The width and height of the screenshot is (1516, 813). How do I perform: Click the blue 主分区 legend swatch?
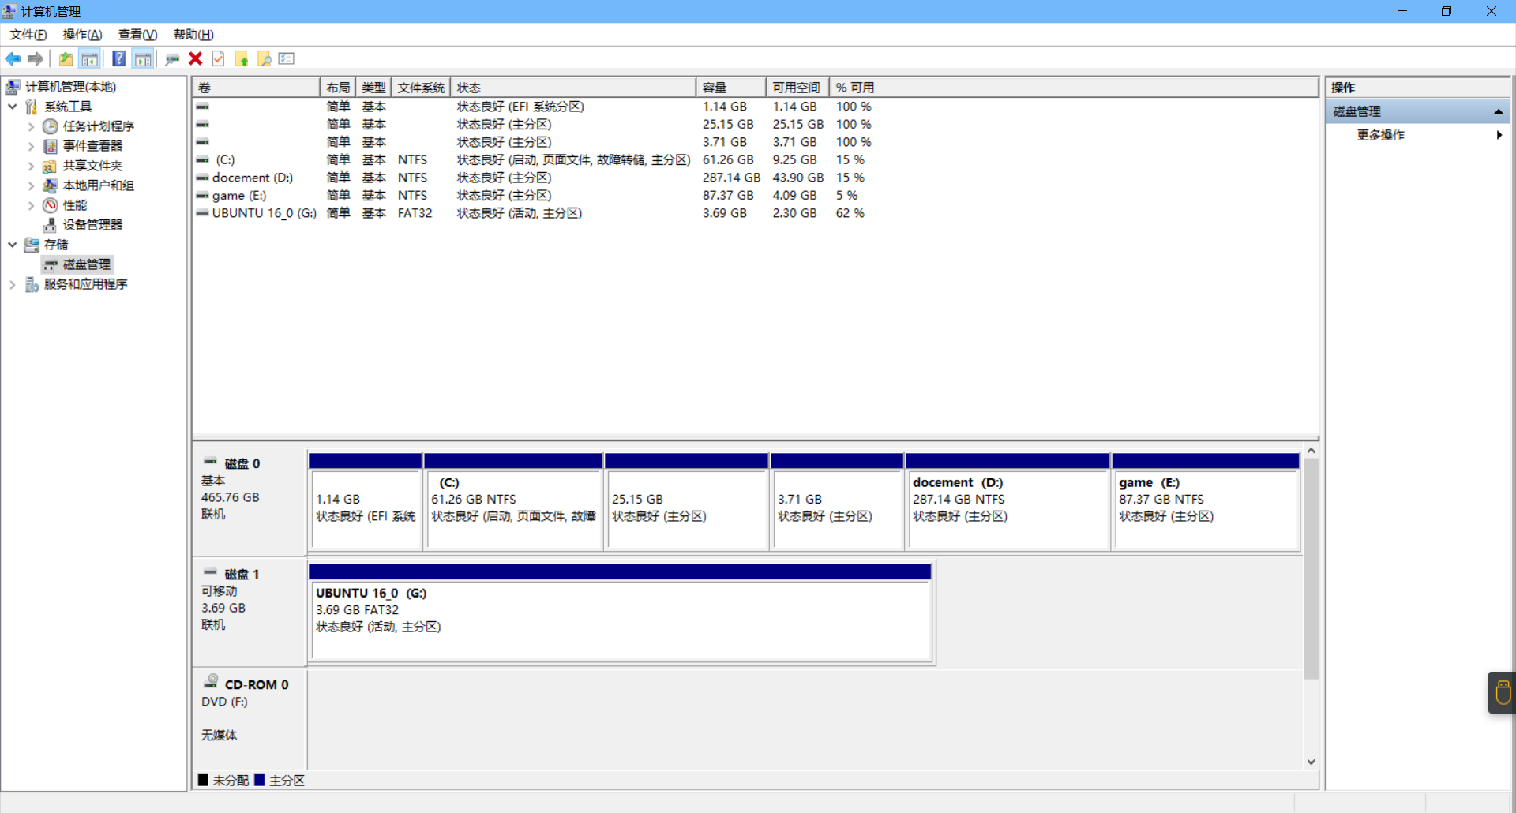point(259,780)
